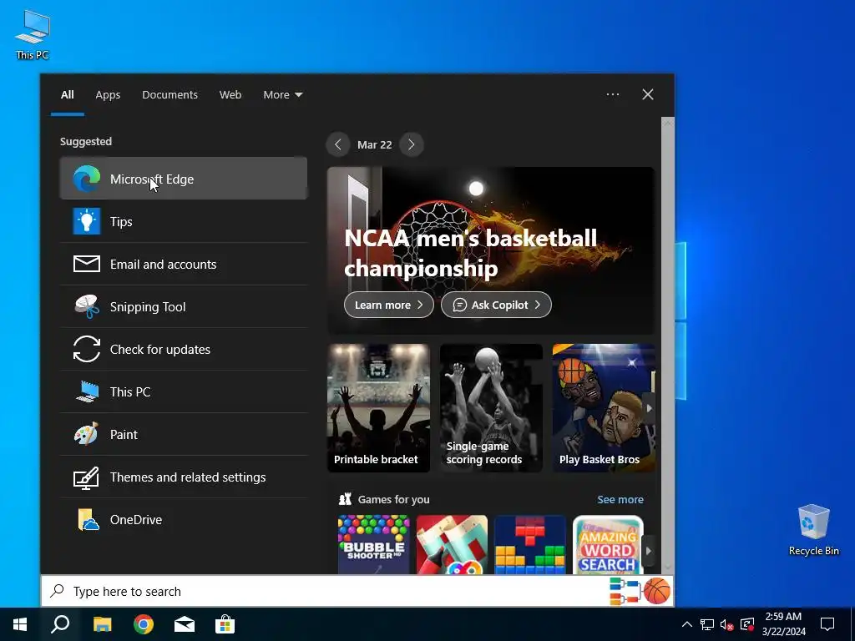Click the security warning tray icon
The image size is (855, 641).
click(747, 624)
